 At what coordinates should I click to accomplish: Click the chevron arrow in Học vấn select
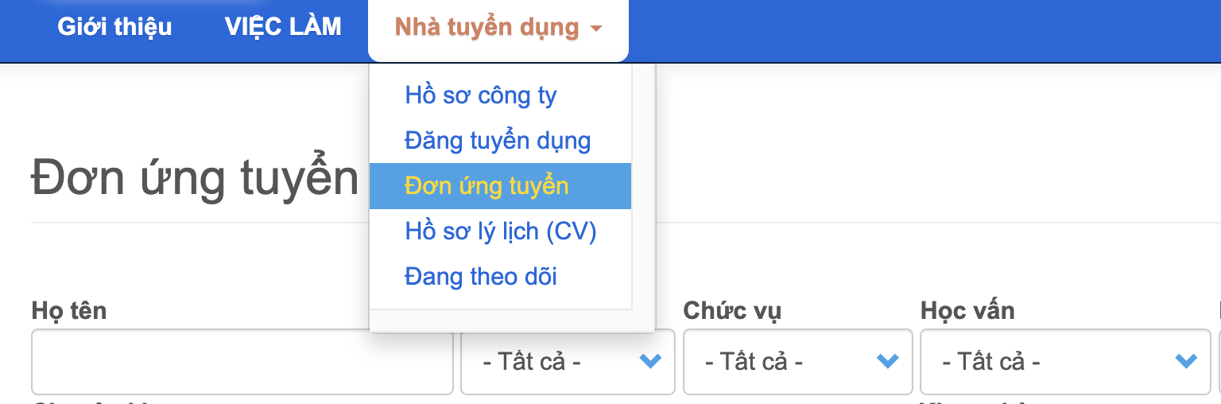1185,362
